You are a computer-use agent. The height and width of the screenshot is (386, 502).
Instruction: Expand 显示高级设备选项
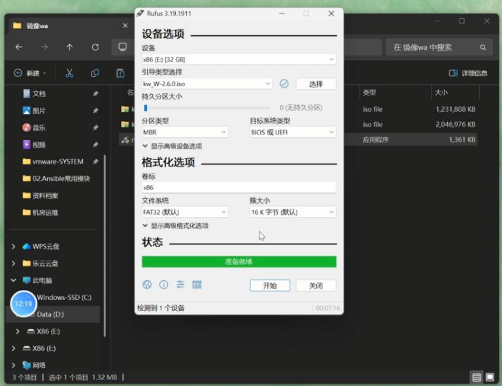(x=173, y=146)
